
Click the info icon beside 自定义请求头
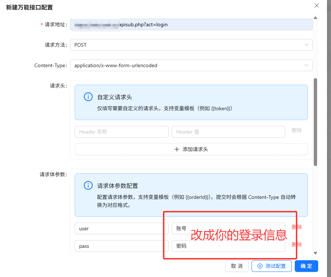(88, 97)
